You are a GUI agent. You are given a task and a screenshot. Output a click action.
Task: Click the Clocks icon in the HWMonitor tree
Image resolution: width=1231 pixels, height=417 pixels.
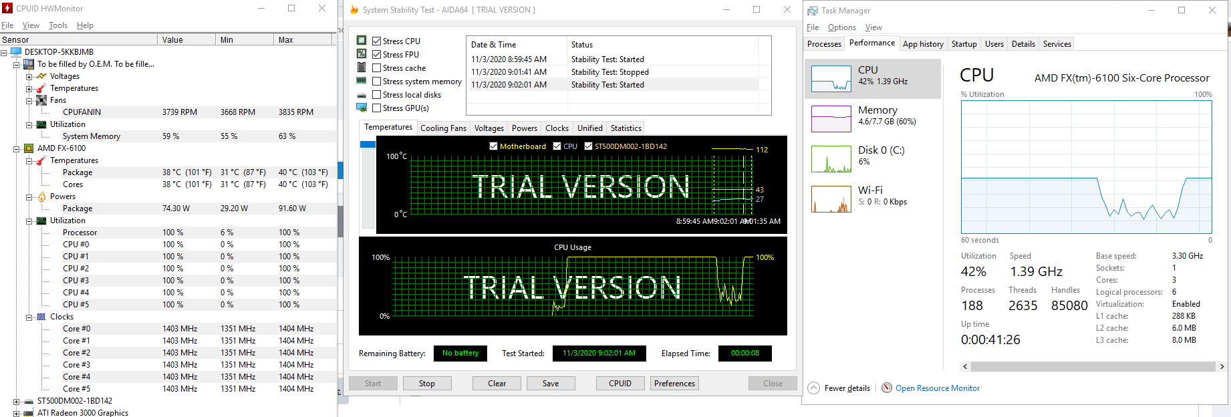41,317
